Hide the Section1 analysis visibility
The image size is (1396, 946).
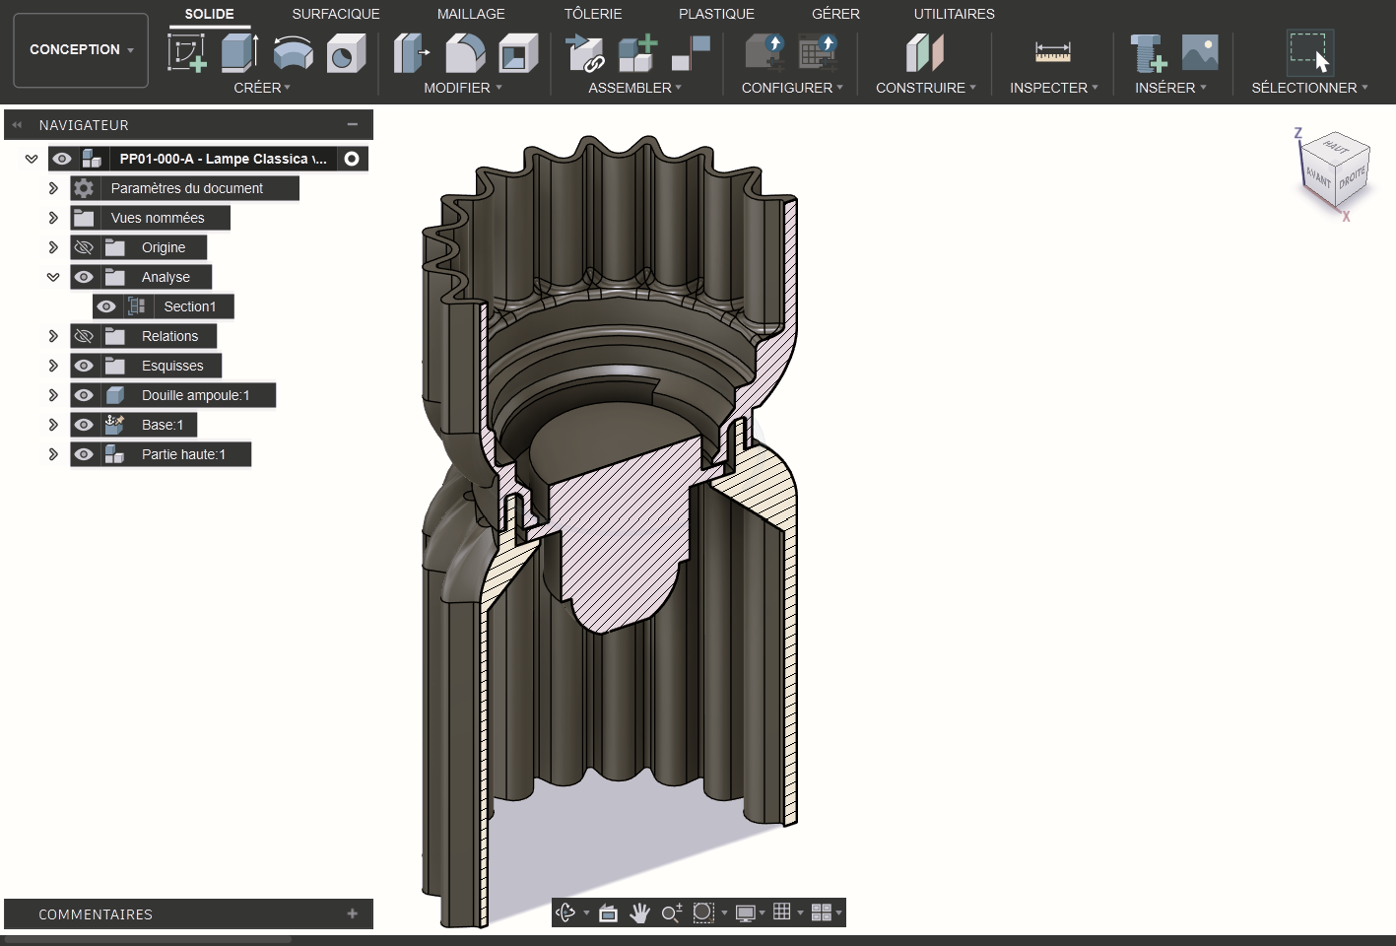click(x=106, y=306)
